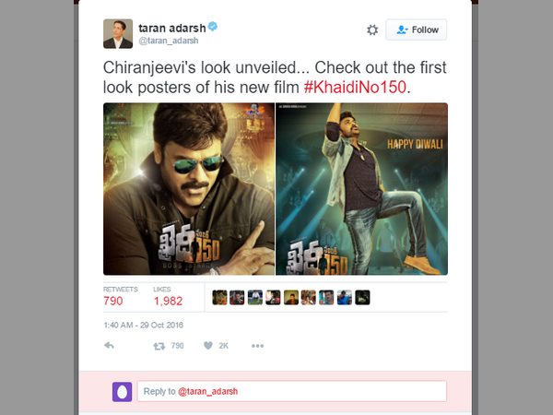Click the first liker avatar thumbnail
This screenshot has height=415, width=553.
219,298
